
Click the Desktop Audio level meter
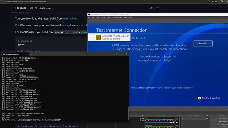[x=162, y=127]
